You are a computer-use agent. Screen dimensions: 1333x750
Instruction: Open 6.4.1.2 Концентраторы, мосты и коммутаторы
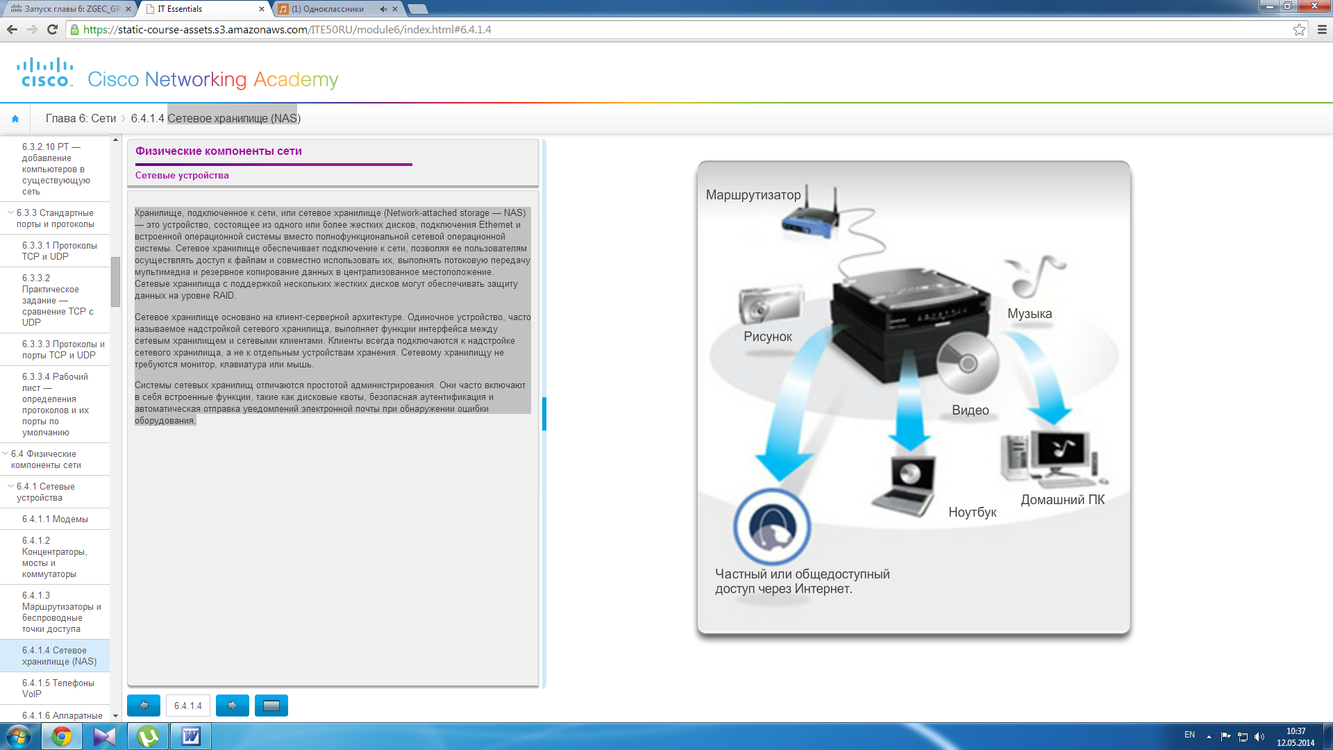tap(56, 557)
